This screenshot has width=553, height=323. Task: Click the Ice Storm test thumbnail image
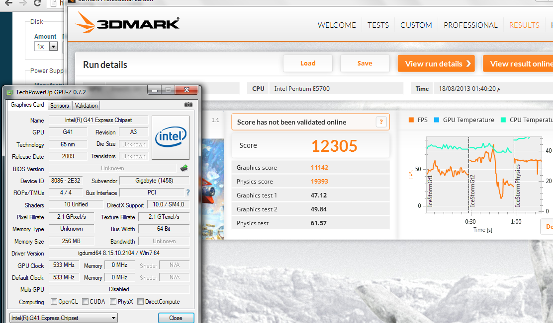pos(213,189)
